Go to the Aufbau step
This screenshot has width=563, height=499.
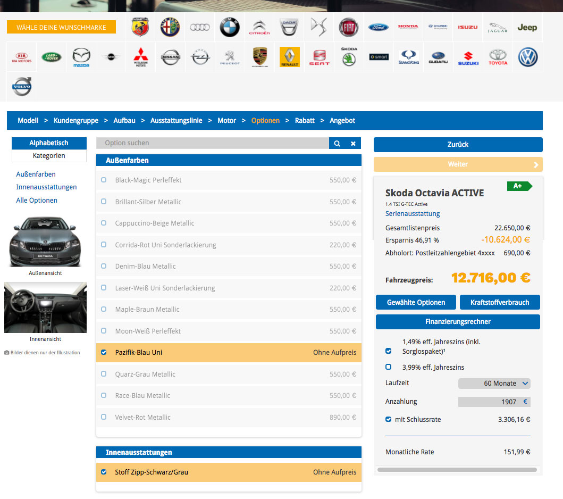point(124,121)
